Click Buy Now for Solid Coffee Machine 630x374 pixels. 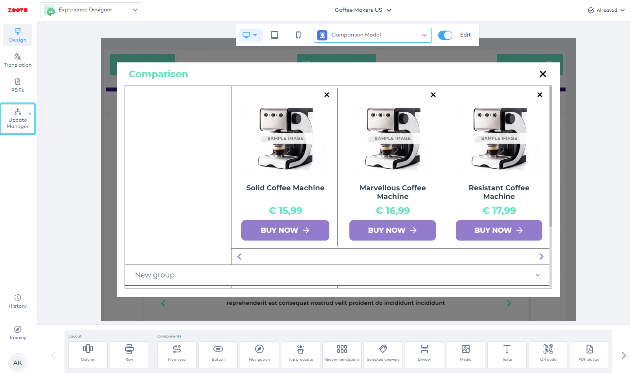point(285,230)
